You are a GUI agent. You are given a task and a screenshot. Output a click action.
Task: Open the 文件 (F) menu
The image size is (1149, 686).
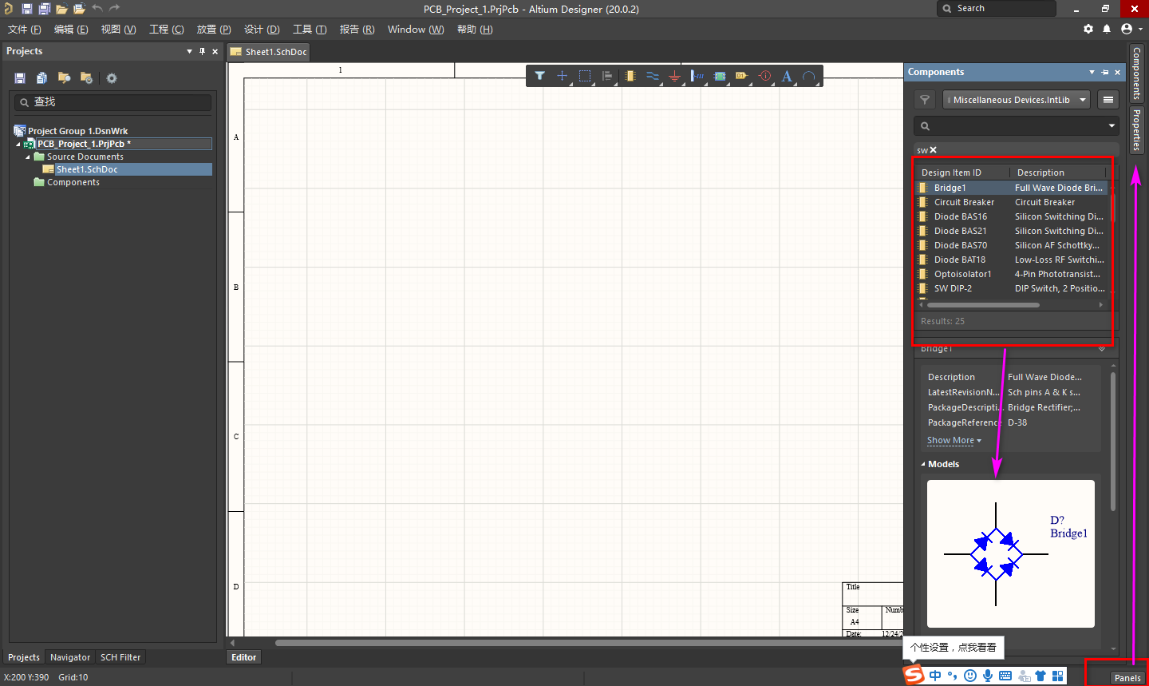click(x=25, y=30)
